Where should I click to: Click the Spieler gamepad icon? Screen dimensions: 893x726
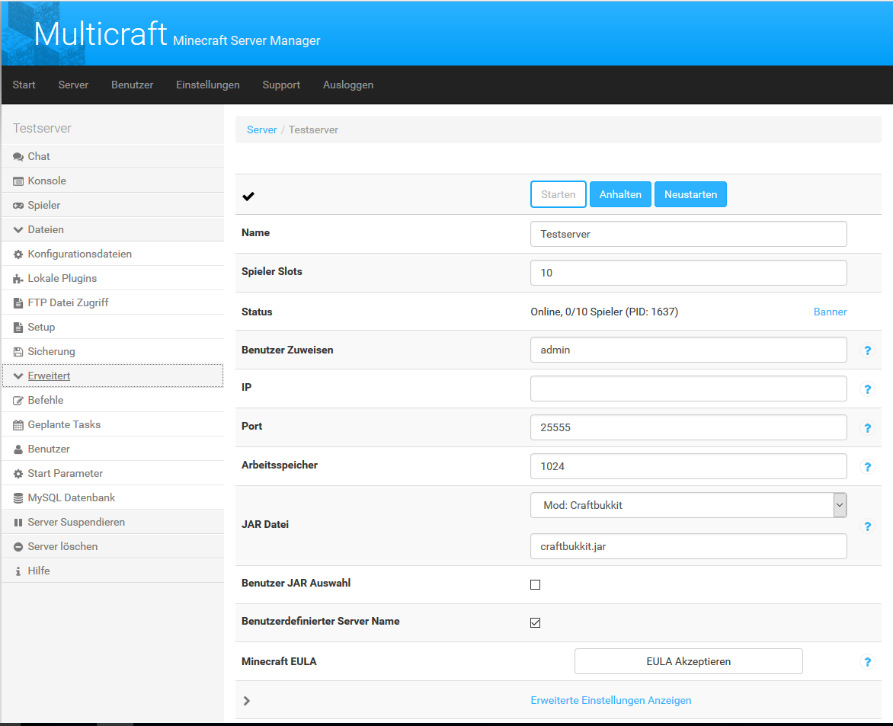(18, 206)
